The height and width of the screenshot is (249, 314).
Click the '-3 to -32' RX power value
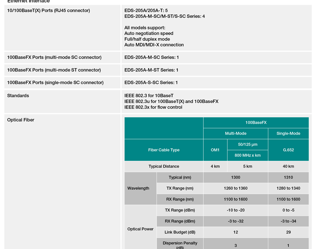(236, 221)
